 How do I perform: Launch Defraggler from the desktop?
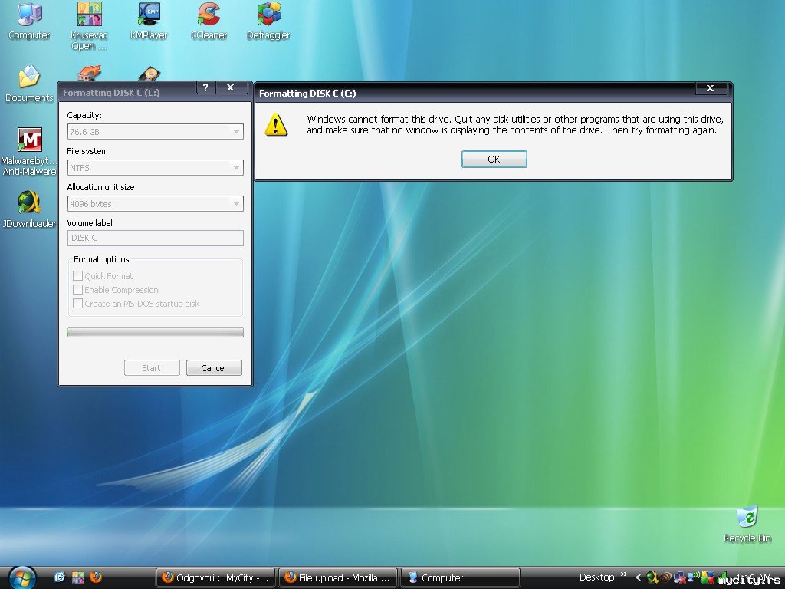(x=268, y=21)
